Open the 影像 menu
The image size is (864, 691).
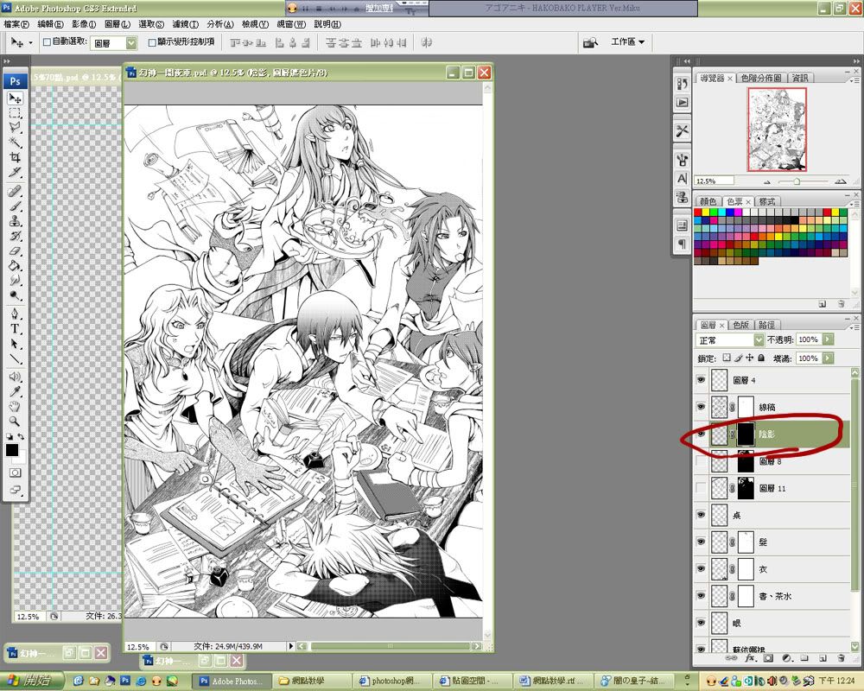pyautogui.click(x=84, y=24)
